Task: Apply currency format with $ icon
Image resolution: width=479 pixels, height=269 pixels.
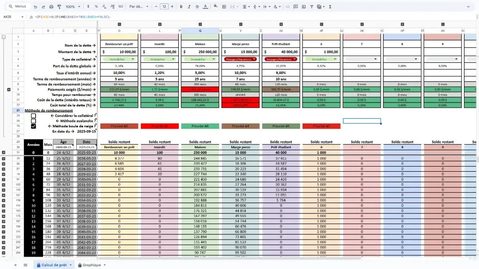Action: [x=88, y=7]
